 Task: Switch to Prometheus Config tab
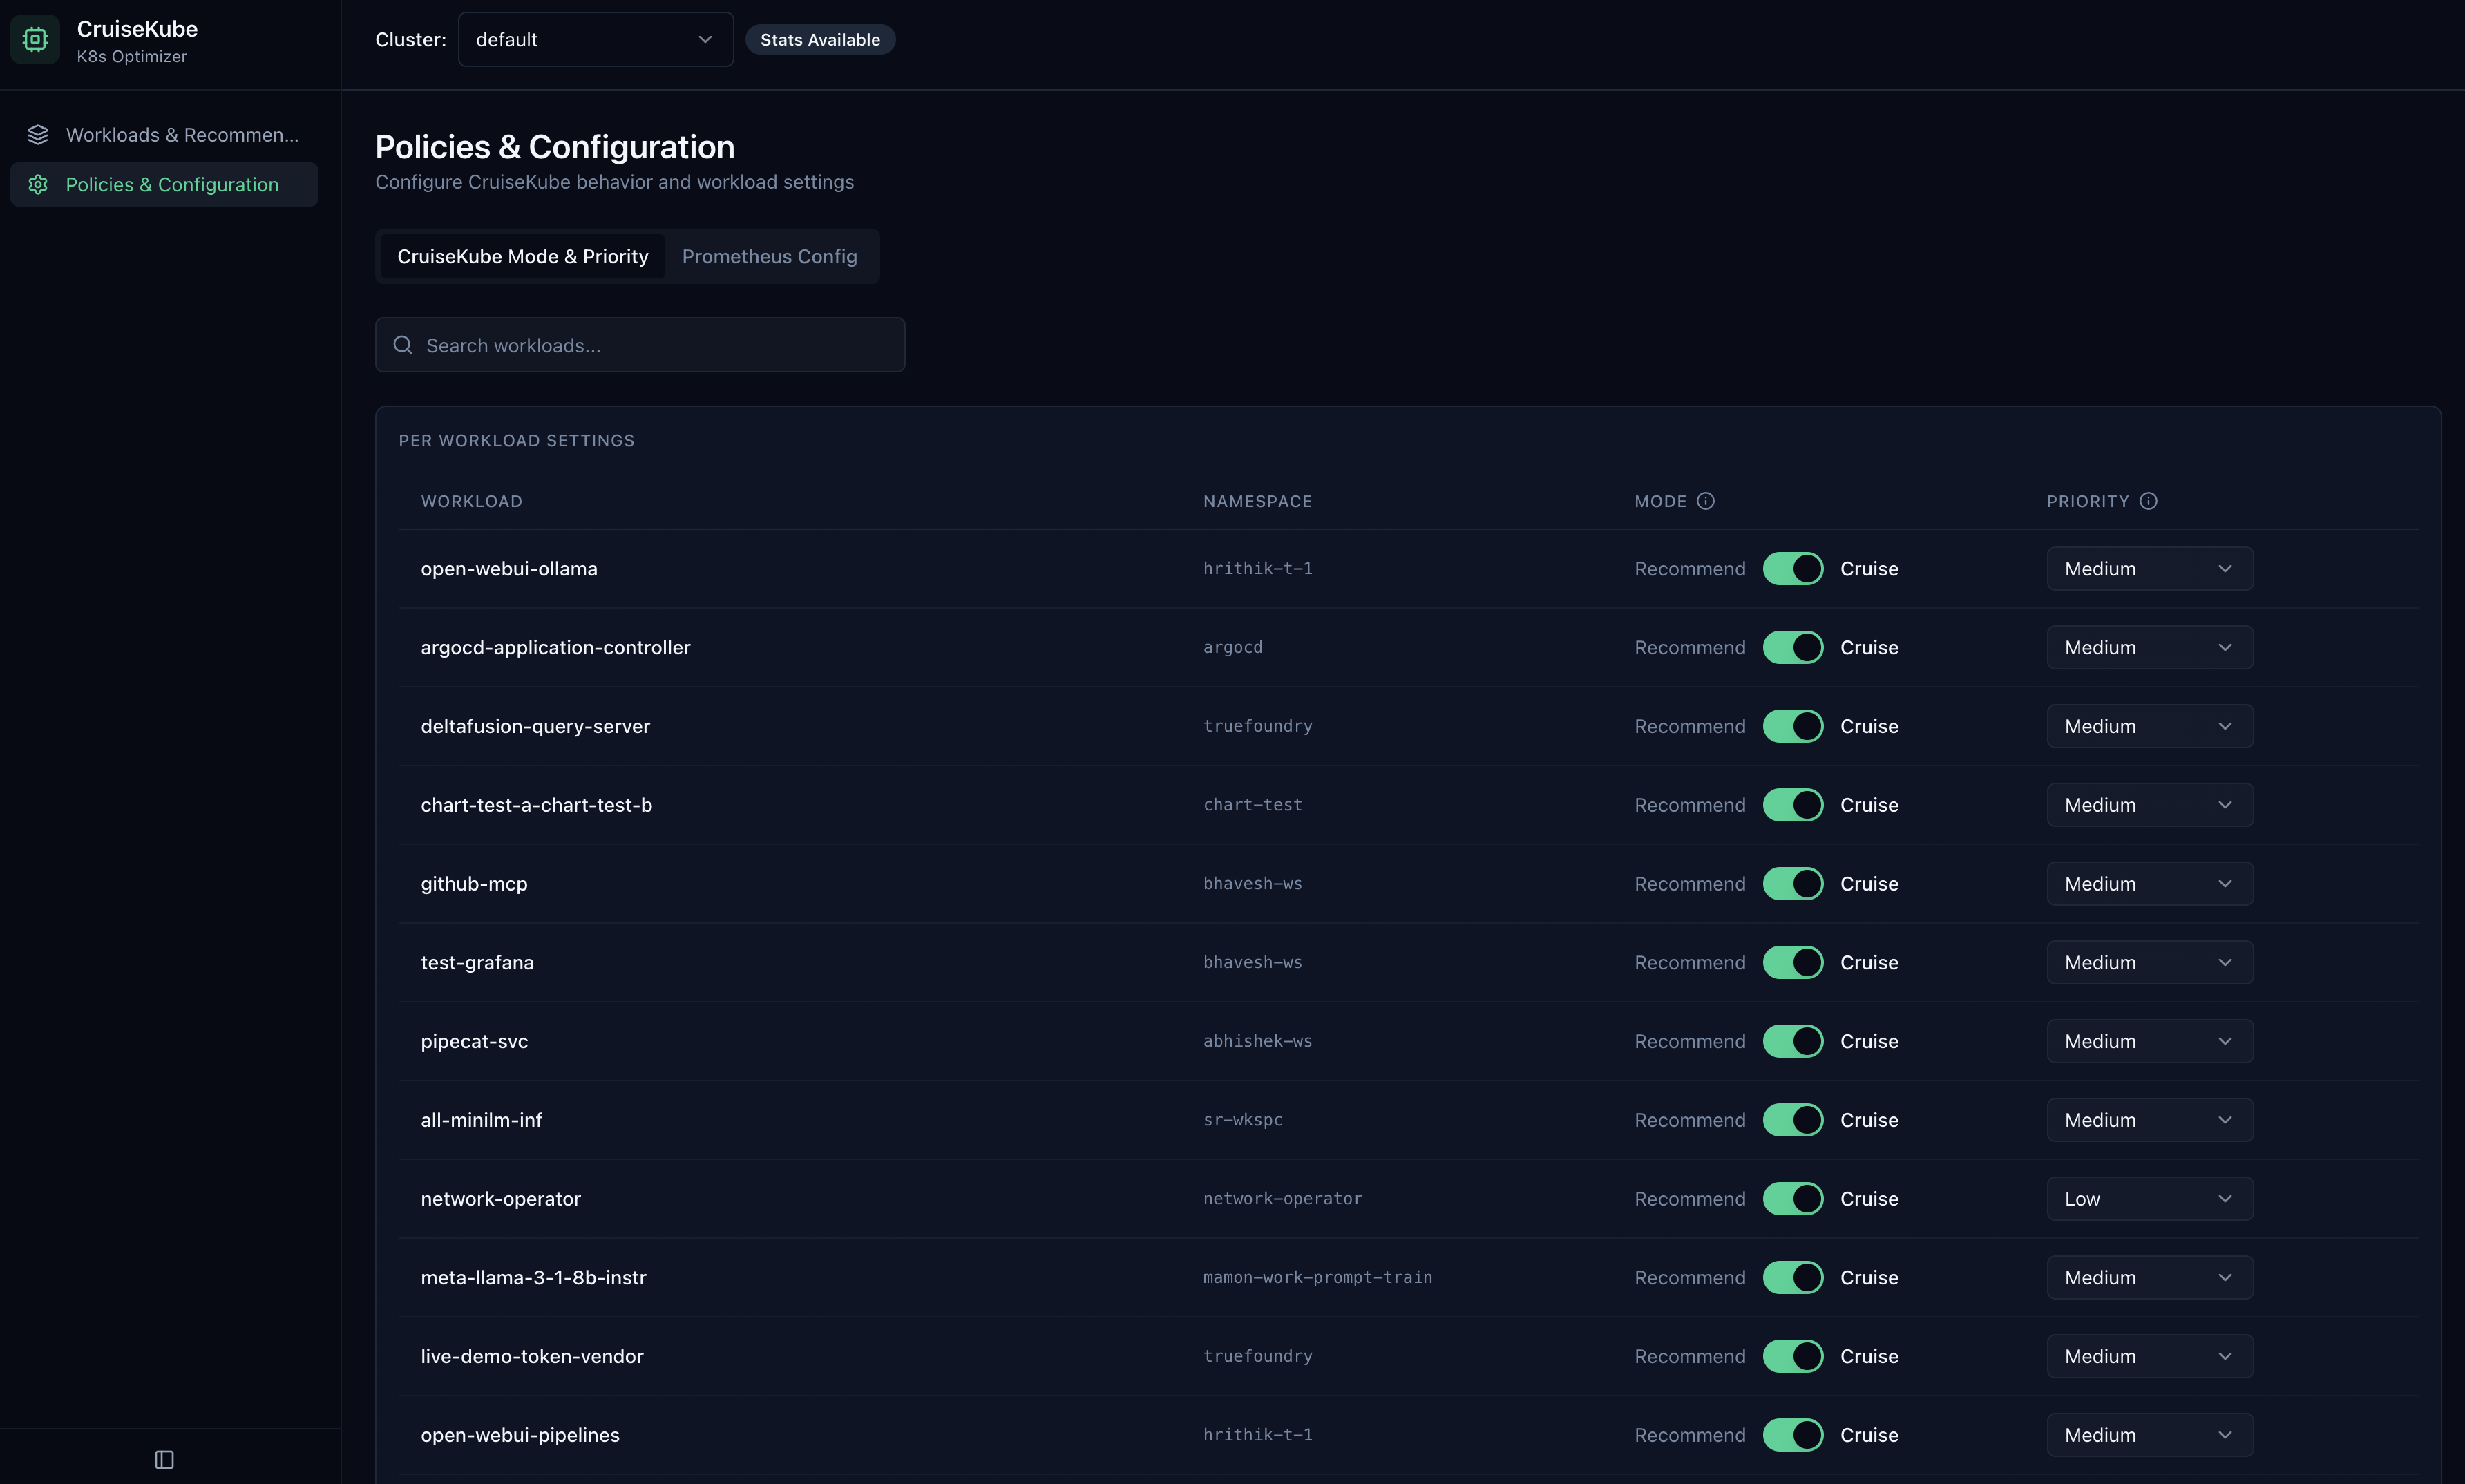click(x=769, y=257)
